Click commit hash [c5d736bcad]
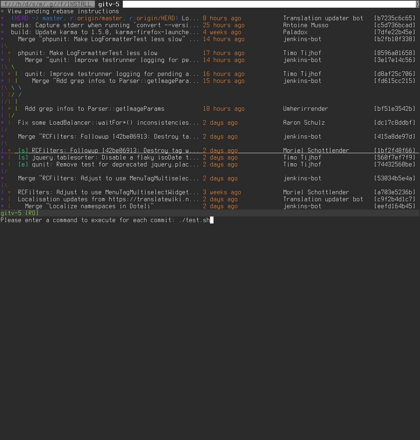 pyautogui.click(x=395, y=25)
